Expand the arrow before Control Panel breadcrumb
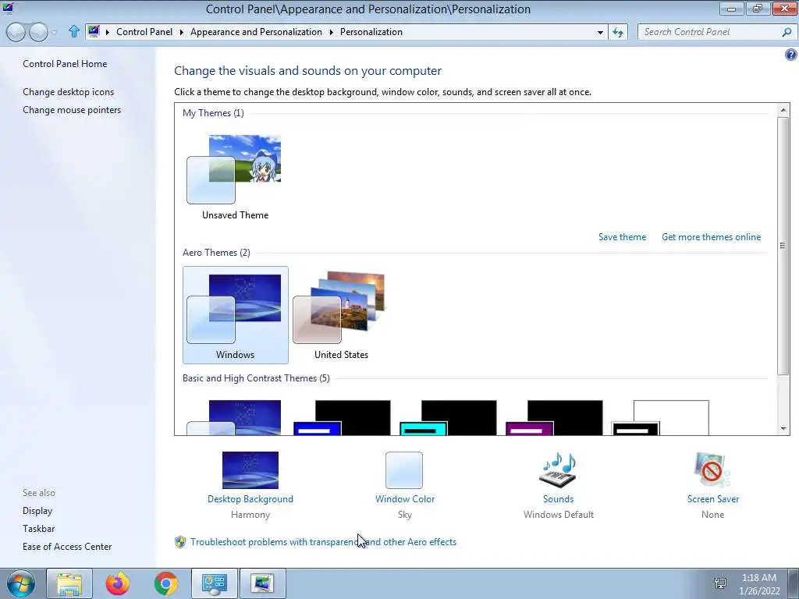The height and width of the screenshot is (599, 799). pos(108,32)
